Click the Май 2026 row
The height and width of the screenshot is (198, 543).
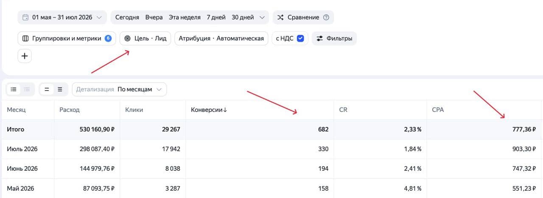click(x=271, y=188)
